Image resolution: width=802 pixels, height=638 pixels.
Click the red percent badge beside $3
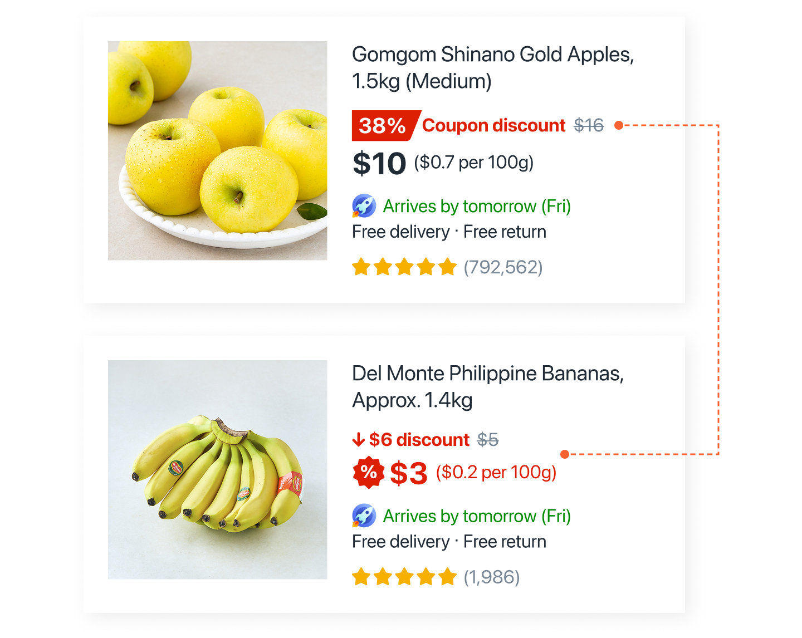pos(368,473)
